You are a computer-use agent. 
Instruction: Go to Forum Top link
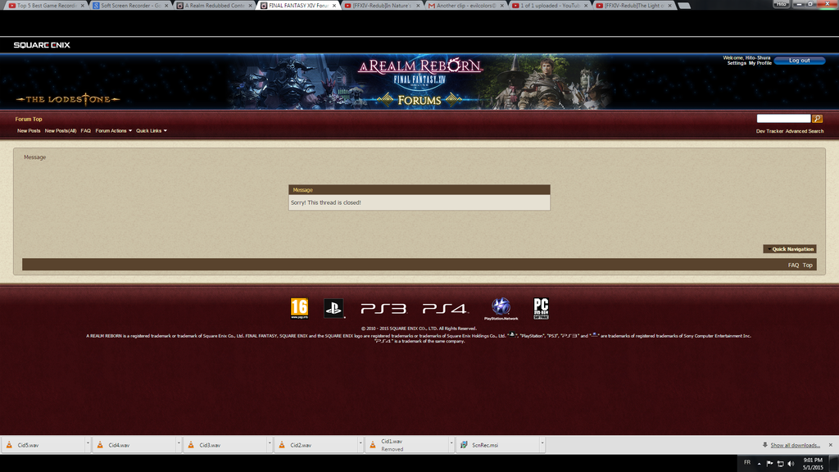pyautogui.click(x=29, y=119)
